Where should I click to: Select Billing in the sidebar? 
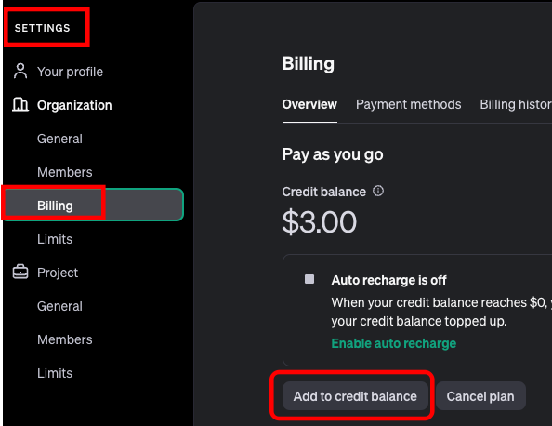tap(93, 205)
